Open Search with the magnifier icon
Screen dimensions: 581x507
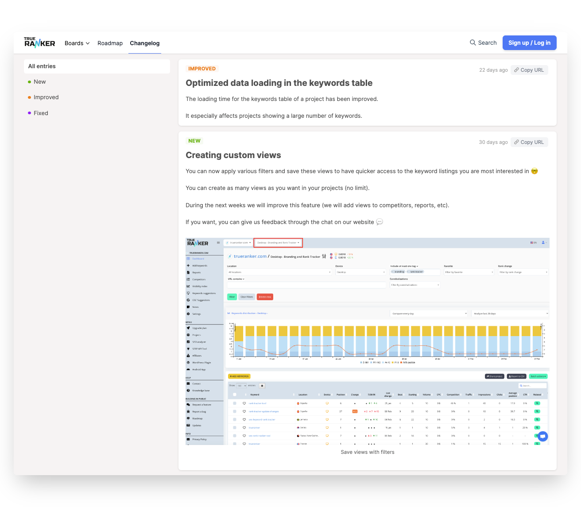[x=483, y=43]
